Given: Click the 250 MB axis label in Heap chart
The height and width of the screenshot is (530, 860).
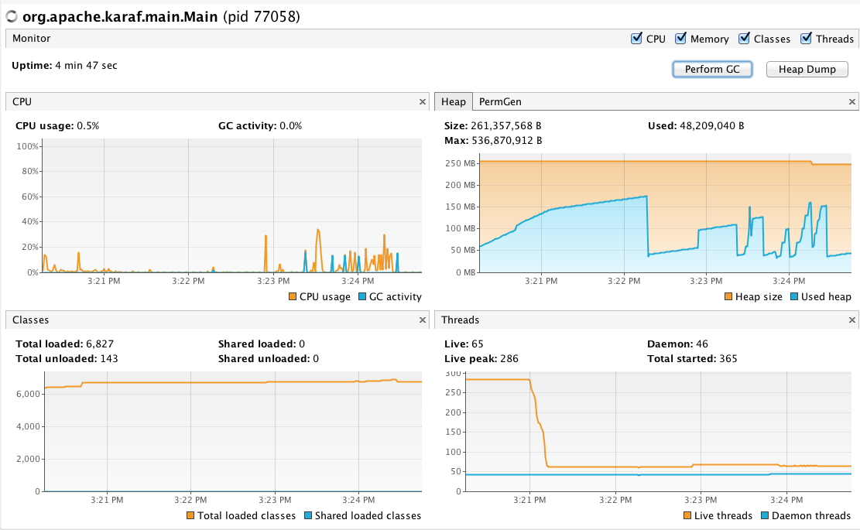Looking at the screenshot, I should pyautogui.click(x=460, y=163).
